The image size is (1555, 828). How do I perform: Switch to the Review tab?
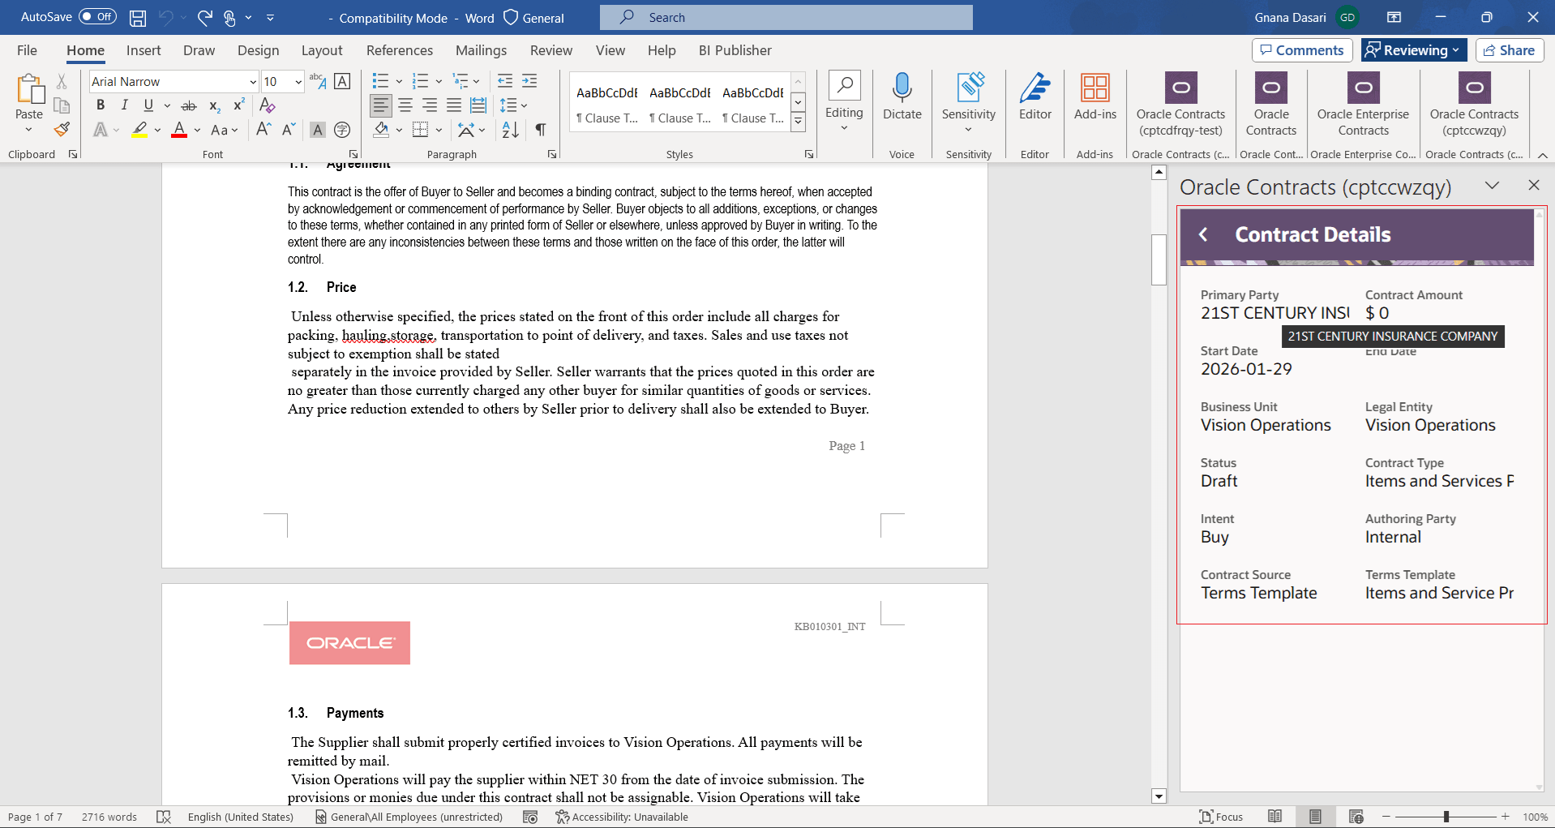[x=551, y=50]
